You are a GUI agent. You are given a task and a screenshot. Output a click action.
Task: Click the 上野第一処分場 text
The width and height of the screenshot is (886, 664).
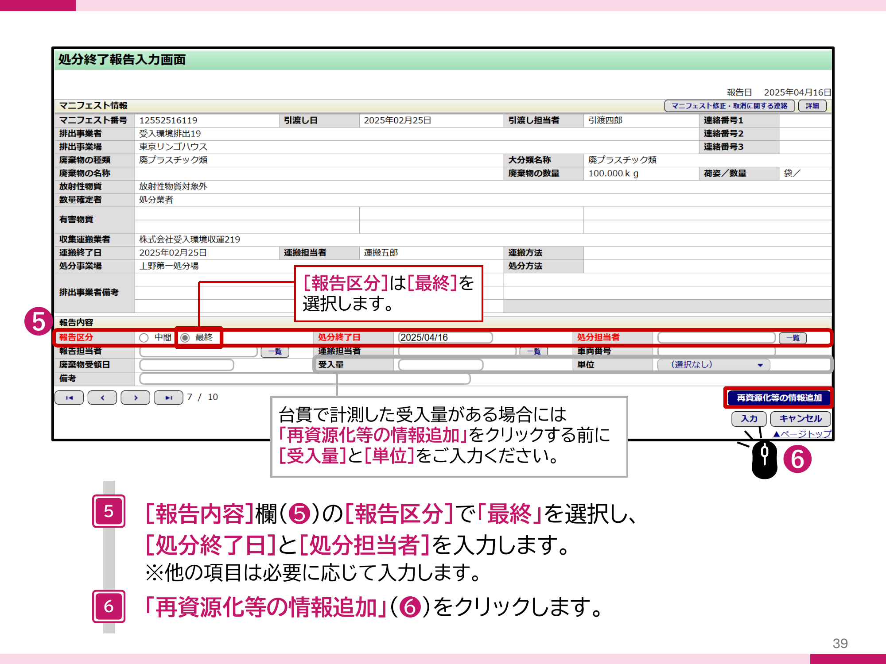click(169, 266)
